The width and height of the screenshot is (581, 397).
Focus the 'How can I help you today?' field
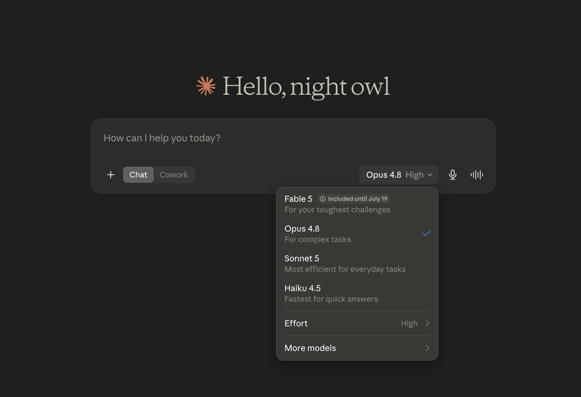(293, 138)
